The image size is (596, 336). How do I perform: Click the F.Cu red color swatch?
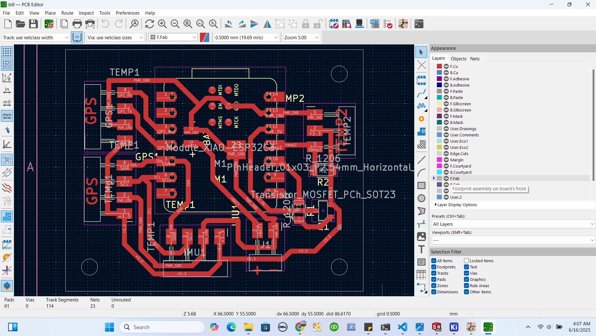(x=439, y=66)
